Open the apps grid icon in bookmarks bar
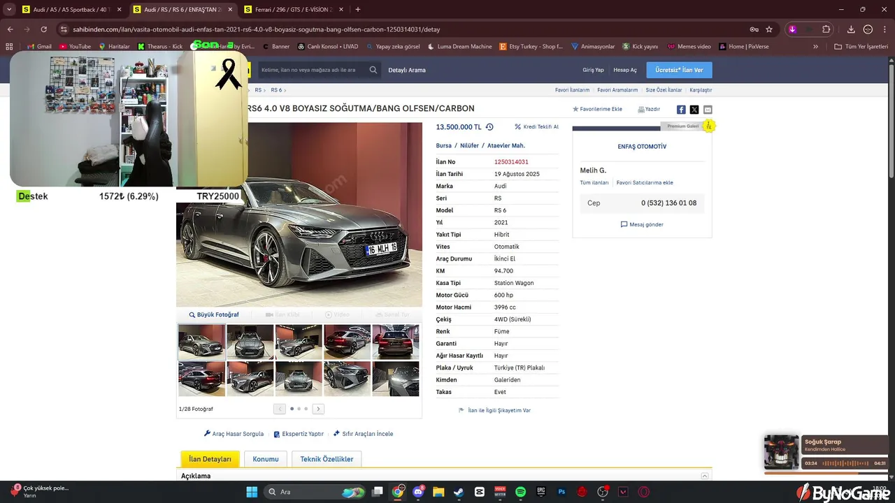Screen dimensions: 895x503 coord(9,46)
